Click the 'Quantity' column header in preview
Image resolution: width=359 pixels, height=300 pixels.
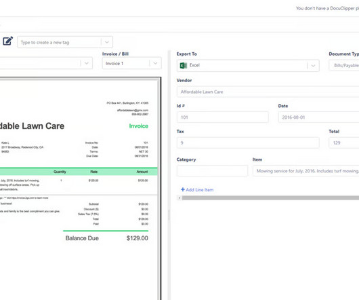(60, 172)
